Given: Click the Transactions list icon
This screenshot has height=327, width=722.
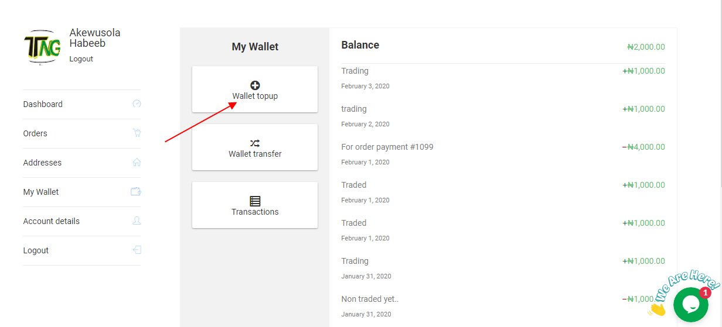Looking at the screenshot, I should (255, 201).
